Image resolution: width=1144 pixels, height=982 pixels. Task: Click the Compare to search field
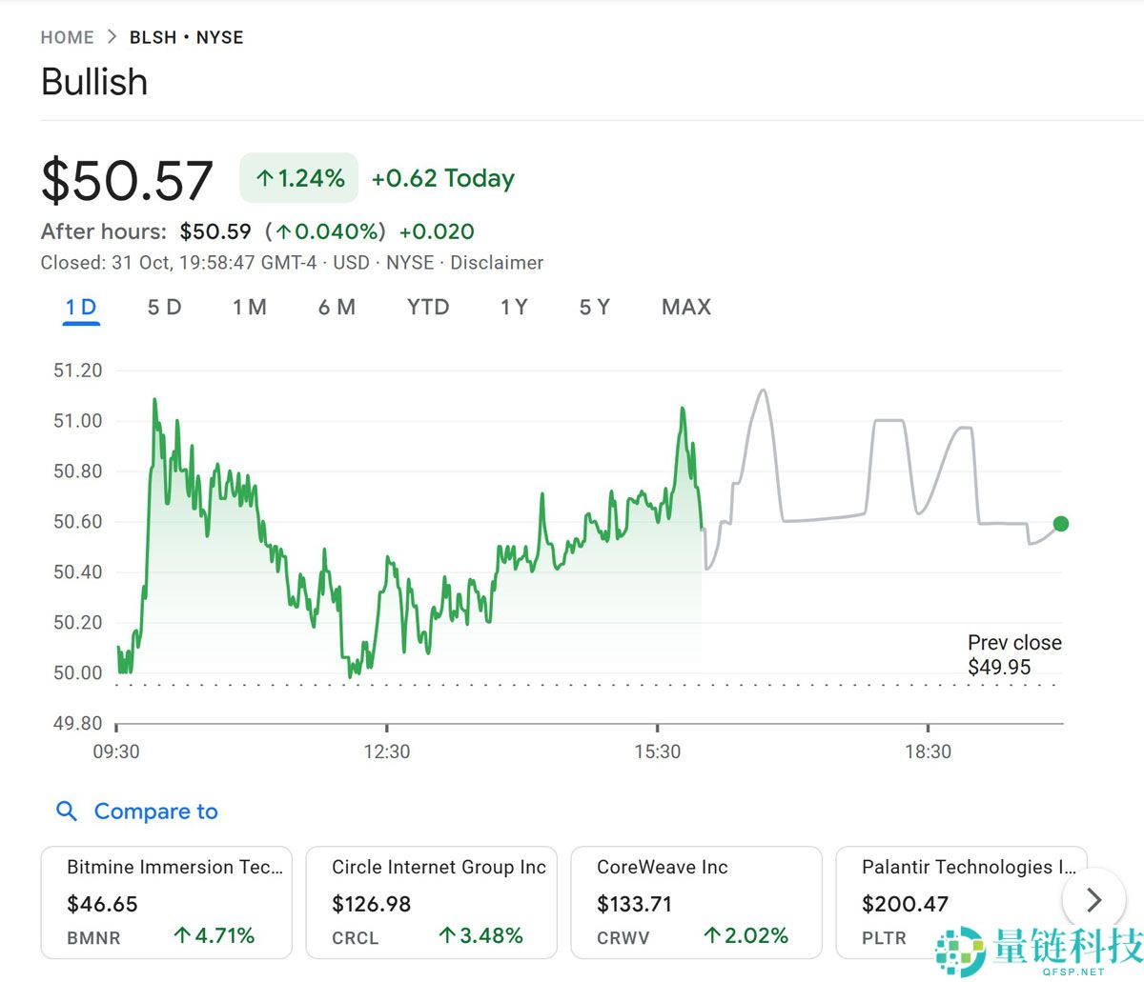click(x=156, y=812)
